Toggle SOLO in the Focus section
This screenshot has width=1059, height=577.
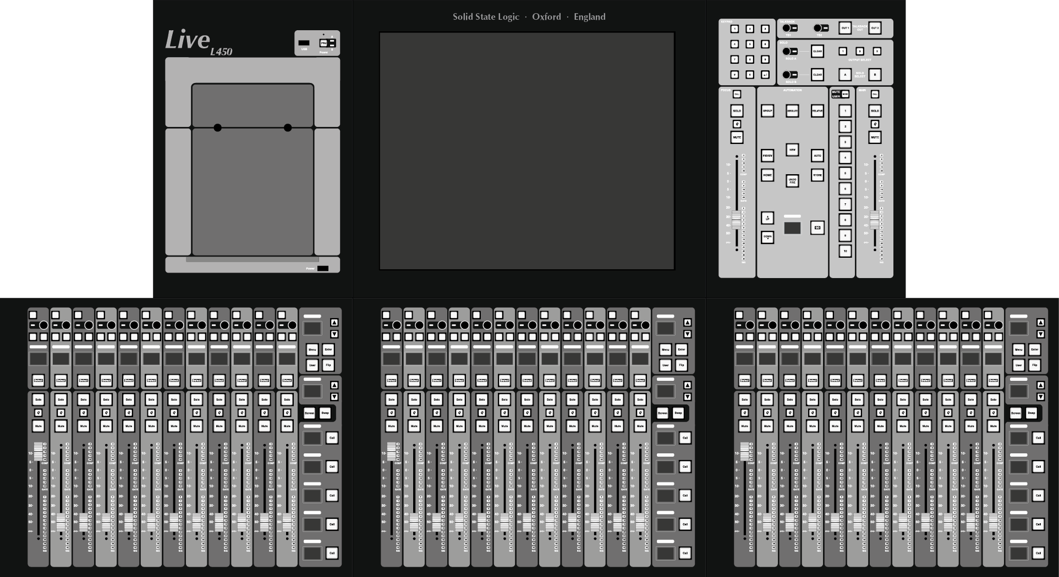pyautogui.click(x=737, y=111)
